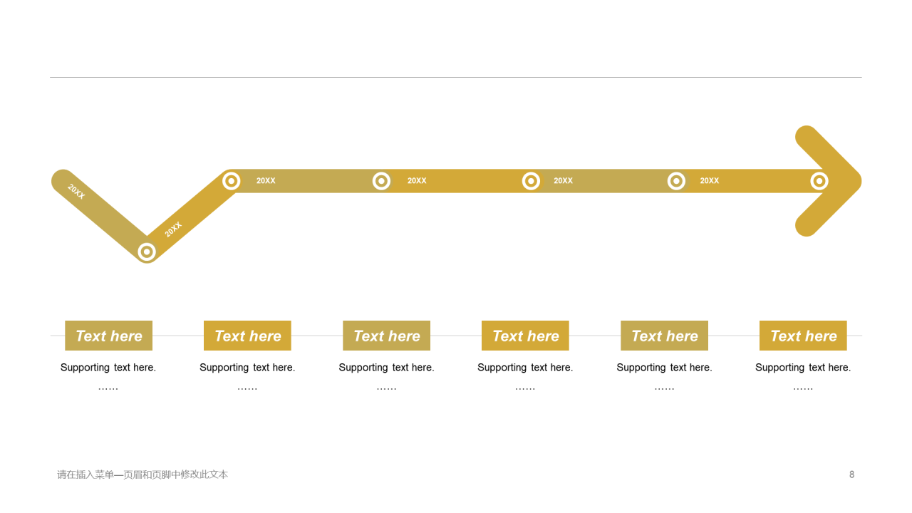
Task: Select the last 'Supporting text here.' caption
Action: tap(803, 368)
